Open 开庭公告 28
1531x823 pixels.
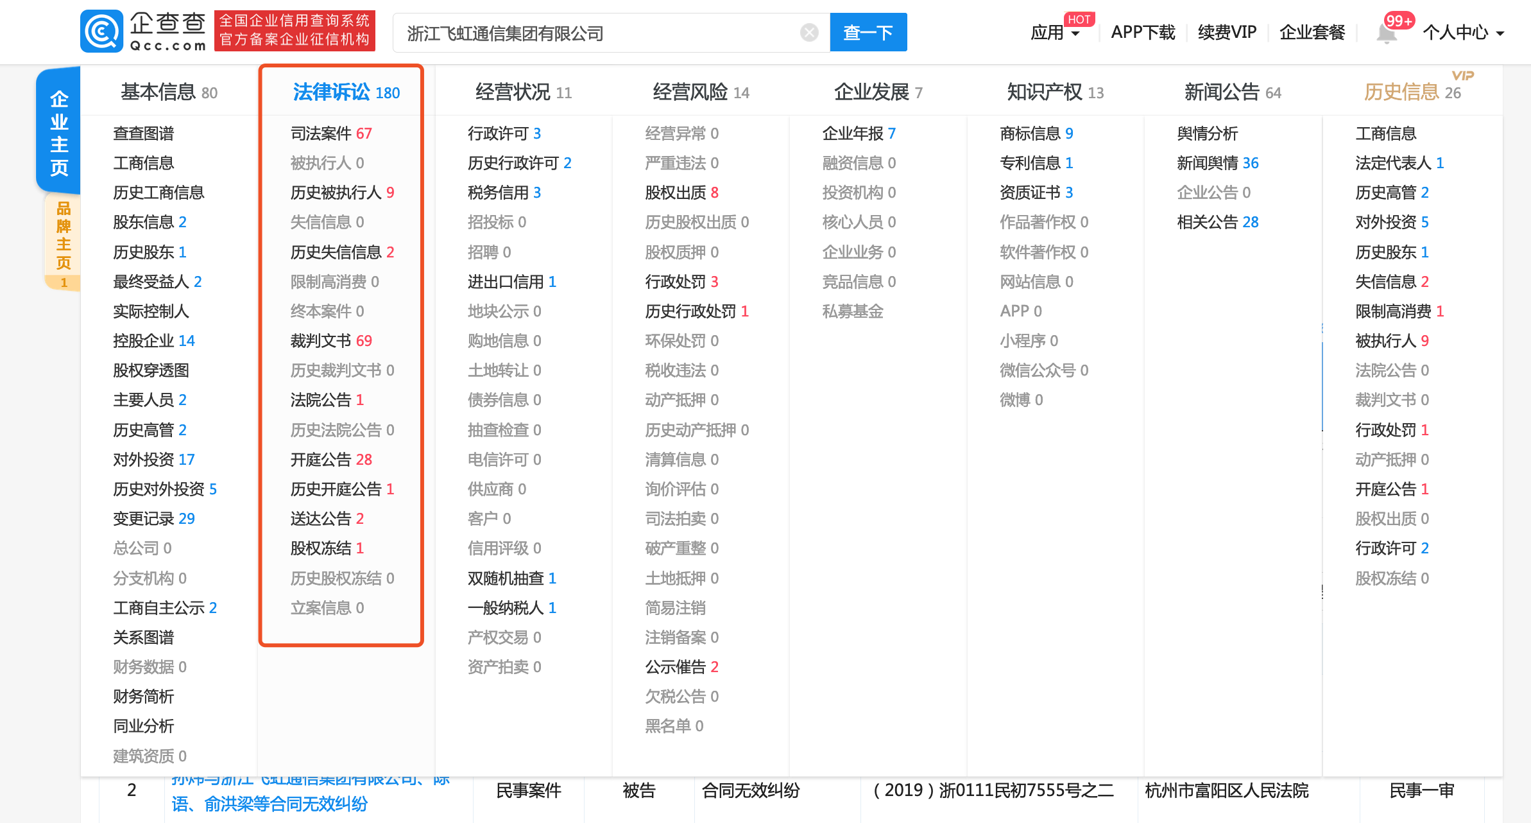(331, 460)
